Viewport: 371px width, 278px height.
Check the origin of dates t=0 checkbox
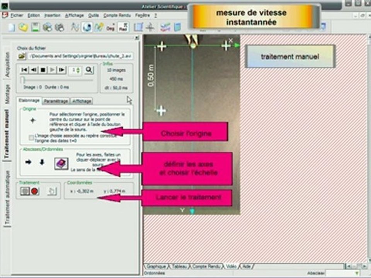[x=31, y=138]
